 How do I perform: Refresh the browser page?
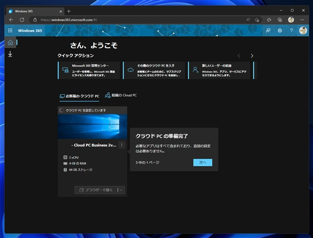(x=22, y=20)
